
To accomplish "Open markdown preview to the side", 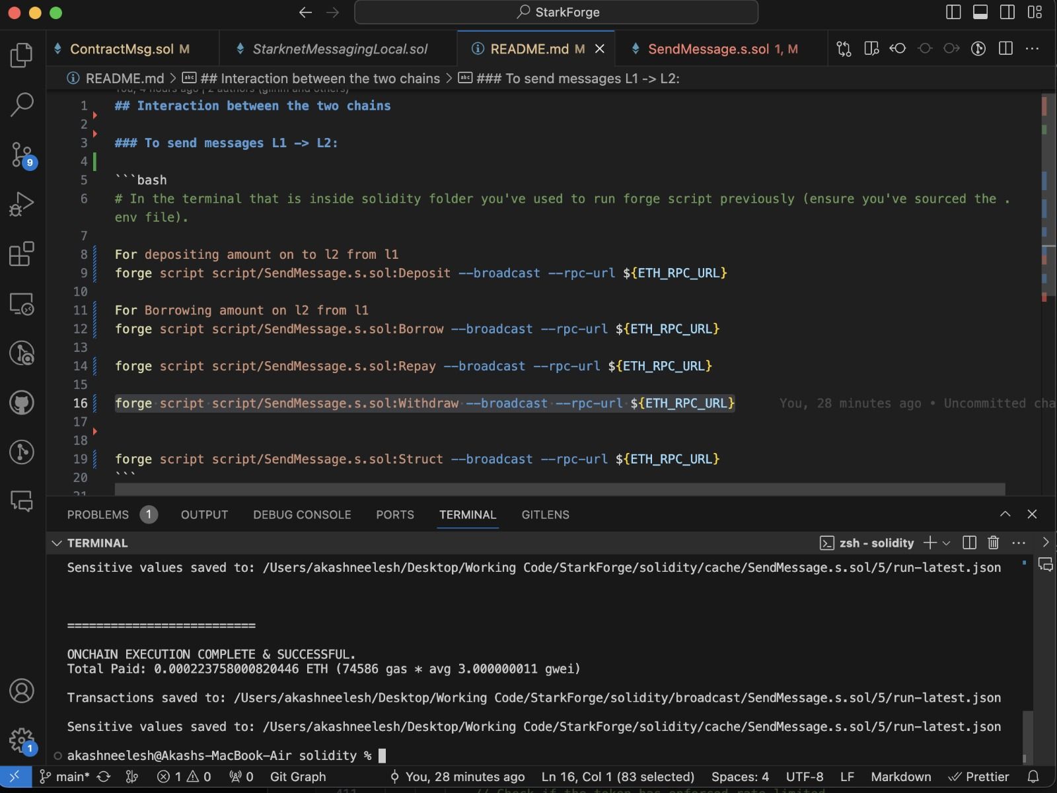I will tap(871, 48).
